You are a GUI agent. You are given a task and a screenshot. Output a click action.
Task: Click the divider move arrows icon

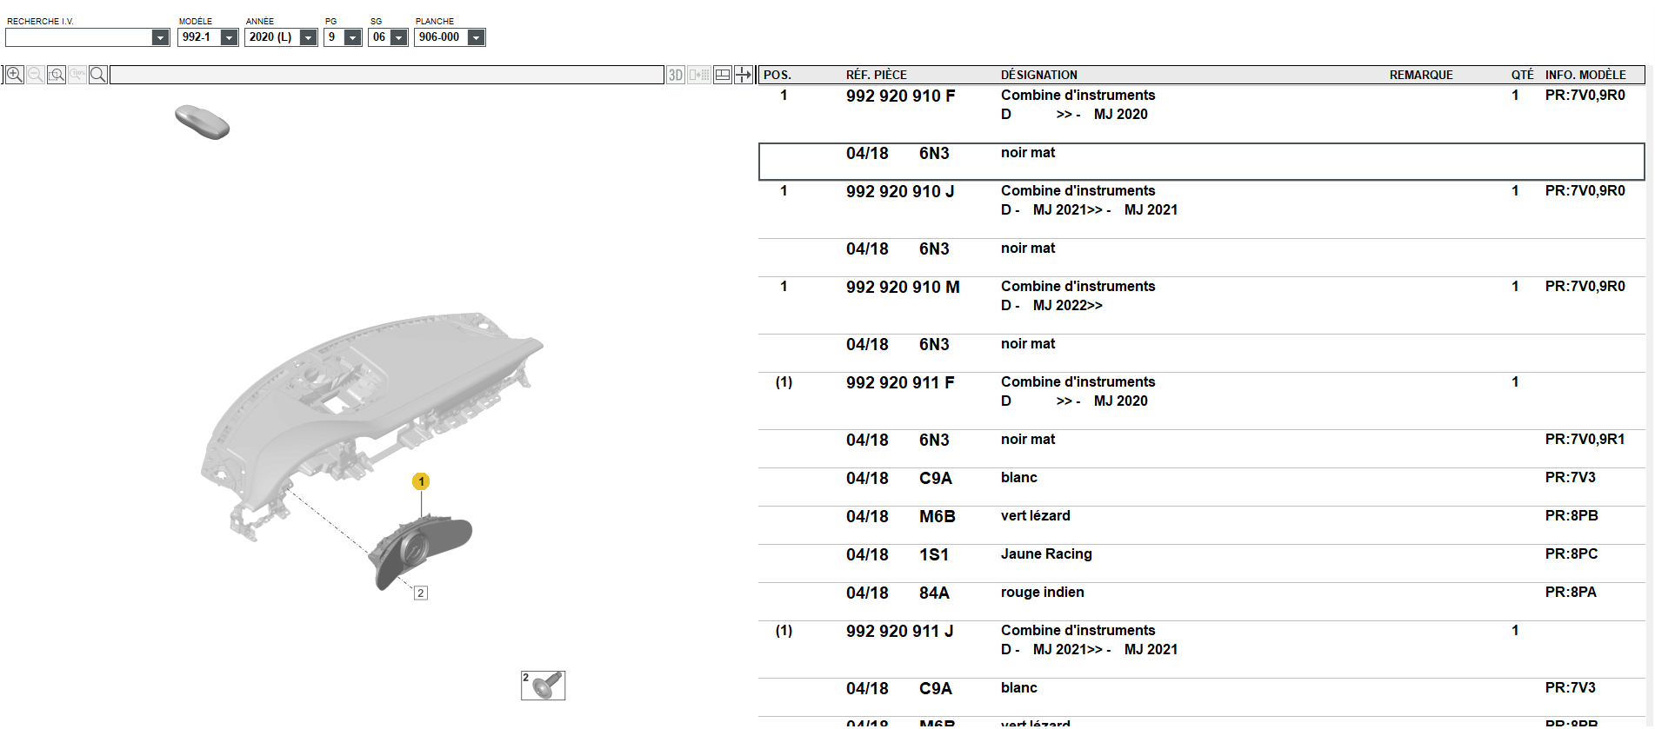tap(744, 75)
